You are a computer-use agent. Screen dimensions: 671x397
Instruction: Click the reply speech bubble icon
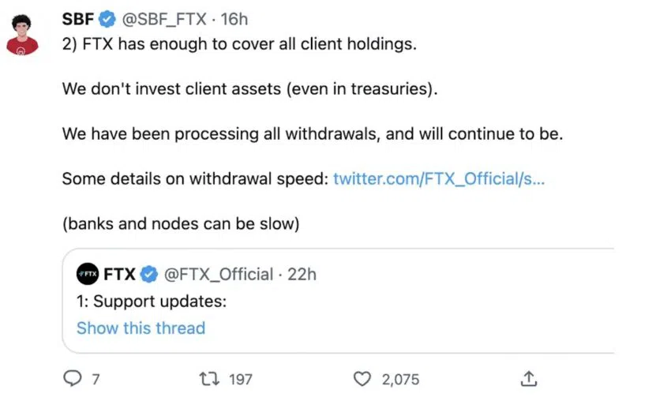point(72,378)
